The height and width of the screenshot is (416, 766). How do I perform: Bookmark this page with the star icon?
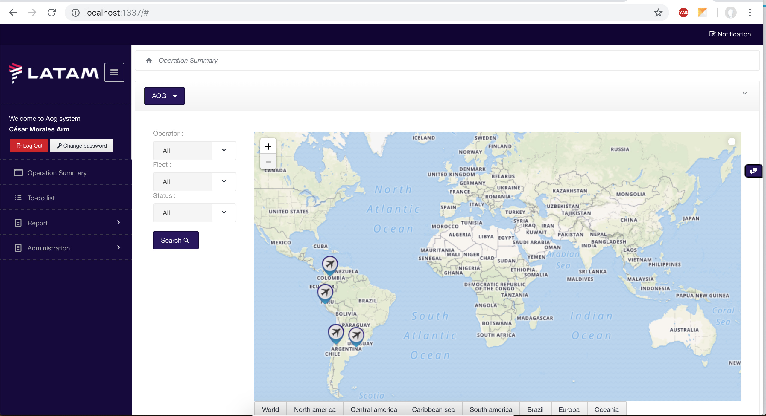click(658, 13)
